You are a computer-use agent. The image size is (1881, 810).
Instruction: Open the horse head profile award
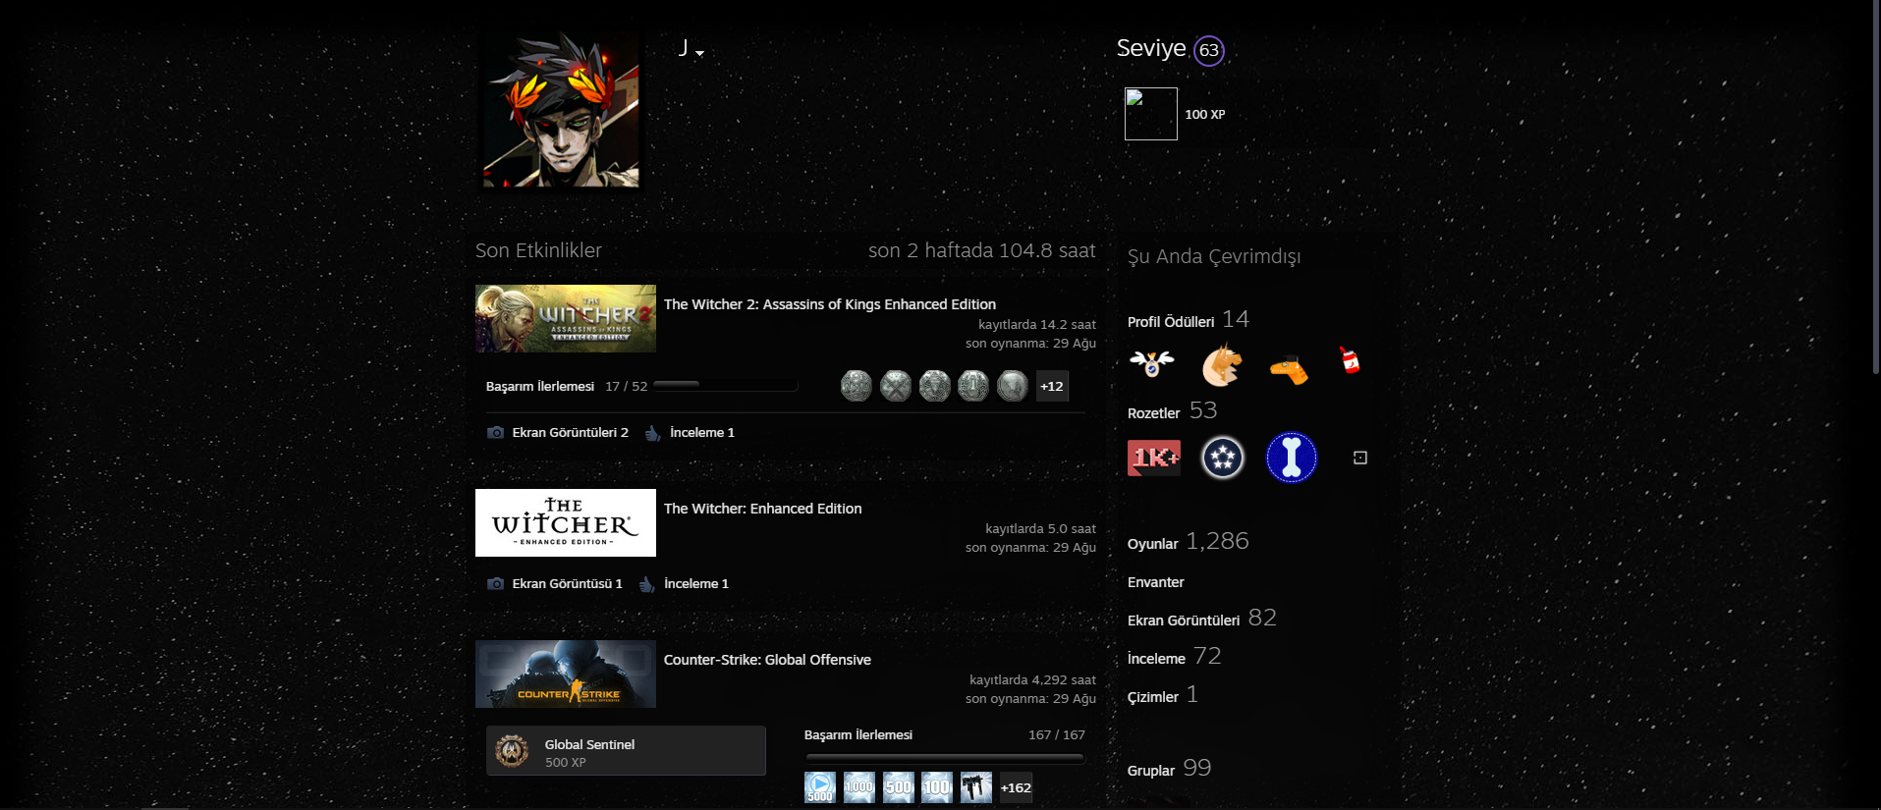1222,364
